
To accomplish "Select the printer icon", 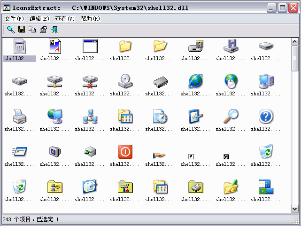I will click(x=19, y=117).
